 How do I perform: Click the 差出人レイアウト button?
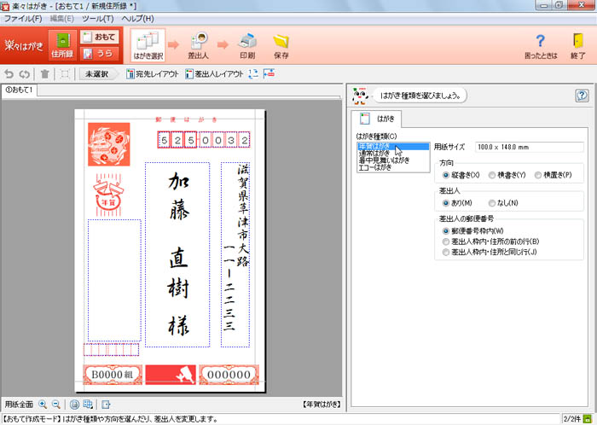coord(214,74)
